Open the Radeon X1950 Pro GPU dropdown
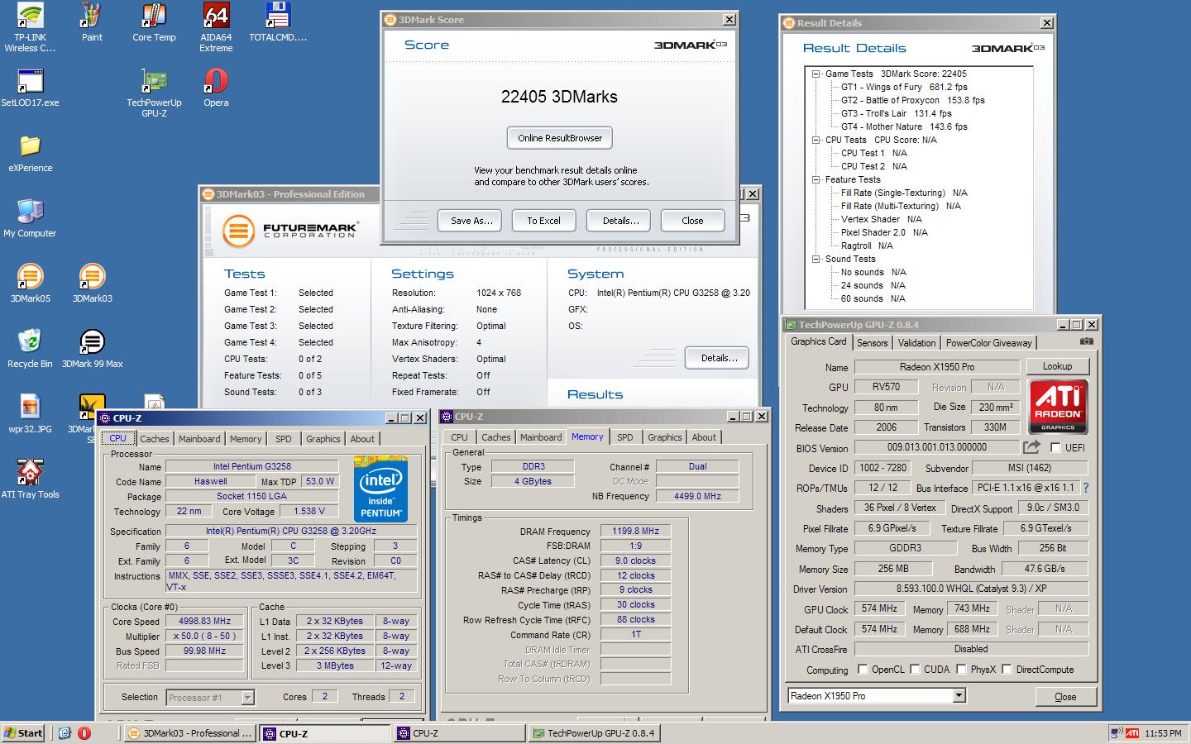 (x=959, y=695)
